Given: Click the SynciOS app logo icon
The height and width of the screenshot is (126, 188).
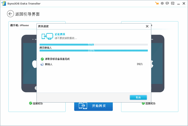Looking at the screenshot, I should coord(4,3).
